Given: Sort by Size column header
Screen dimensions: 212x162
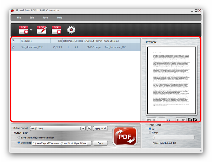Looking at the screenshot, I should click(57, 41).
